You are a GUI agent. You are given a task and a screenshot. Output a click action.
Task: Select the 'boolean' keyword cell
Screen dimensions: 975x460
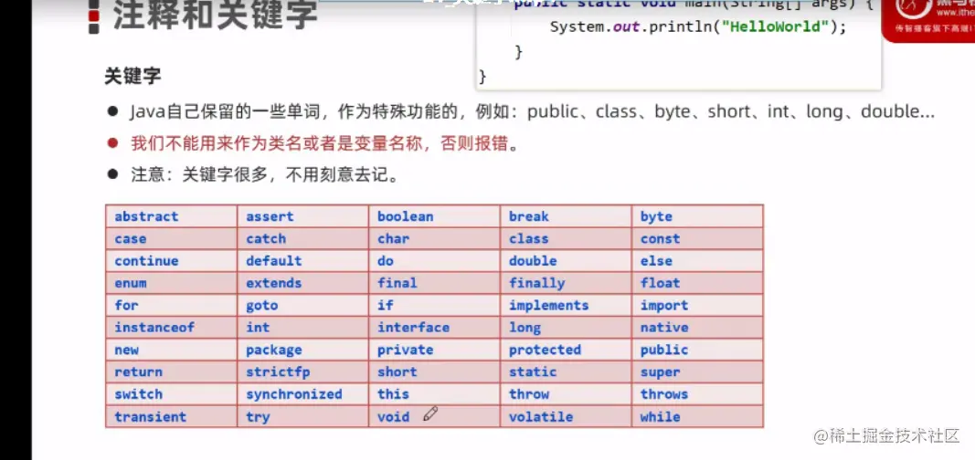click(x=434, y=216)
